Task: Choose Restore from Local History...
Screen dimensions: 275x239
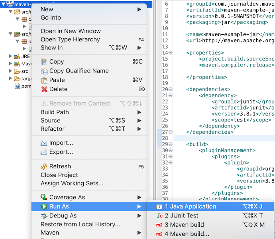Action: 89,224
